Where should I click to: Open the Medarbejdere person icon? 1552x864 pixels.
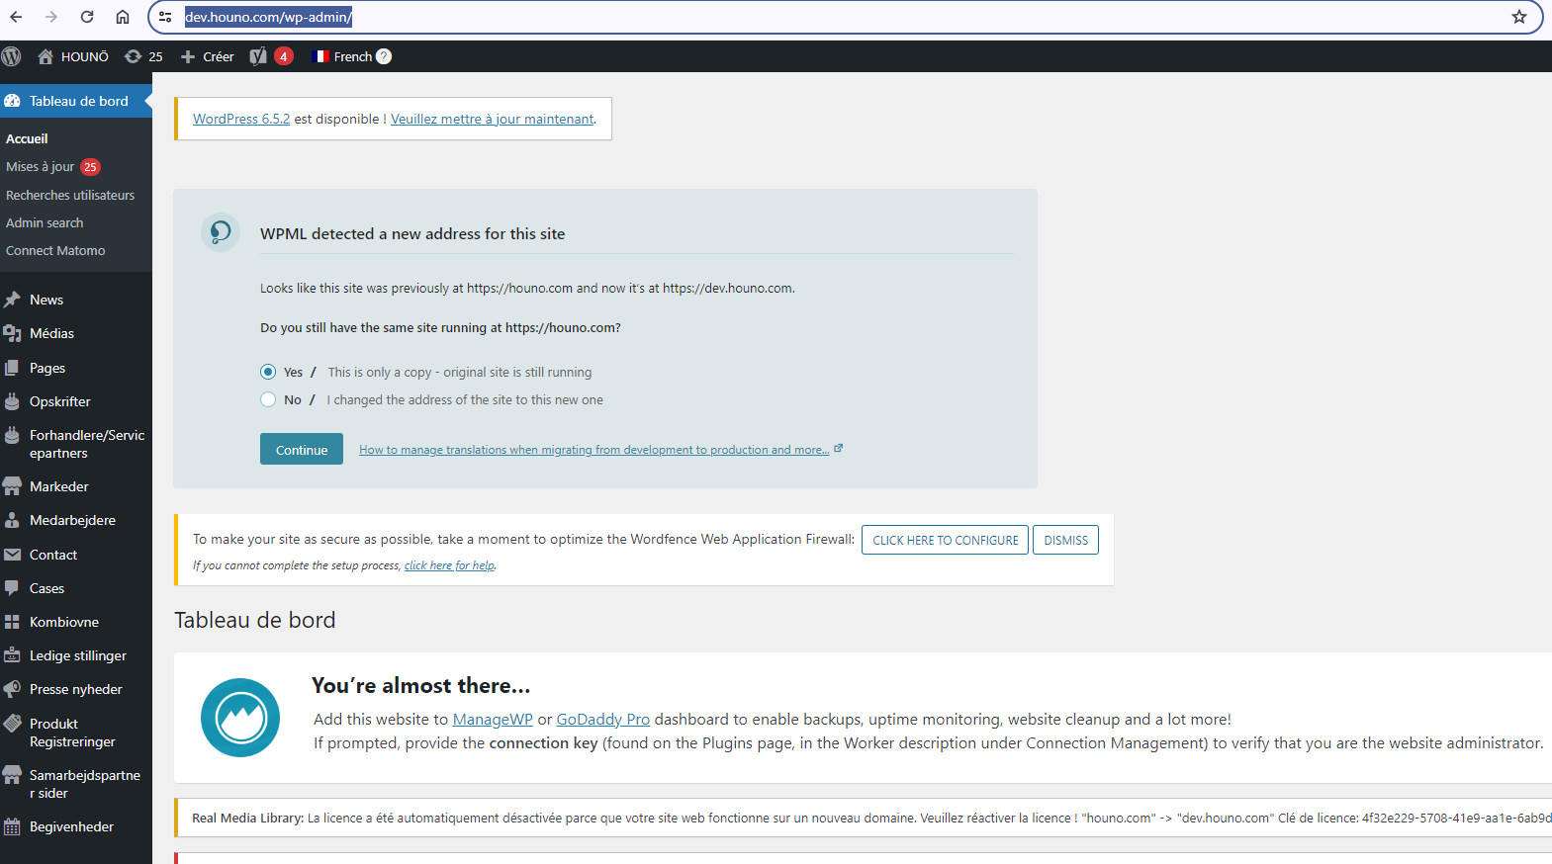pos(12,520)
